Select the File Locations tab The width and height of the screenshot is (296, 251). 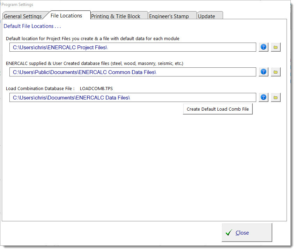[66, 15]
